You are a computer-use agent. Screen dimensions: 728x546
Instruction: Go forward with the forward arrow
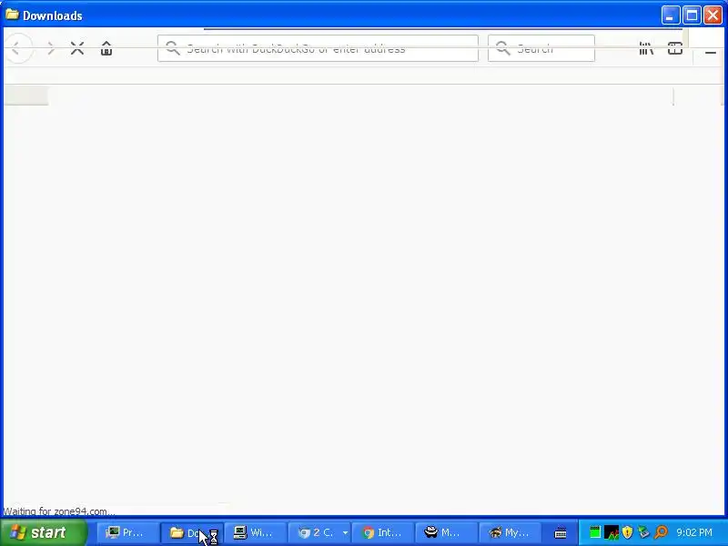point(51,48)
